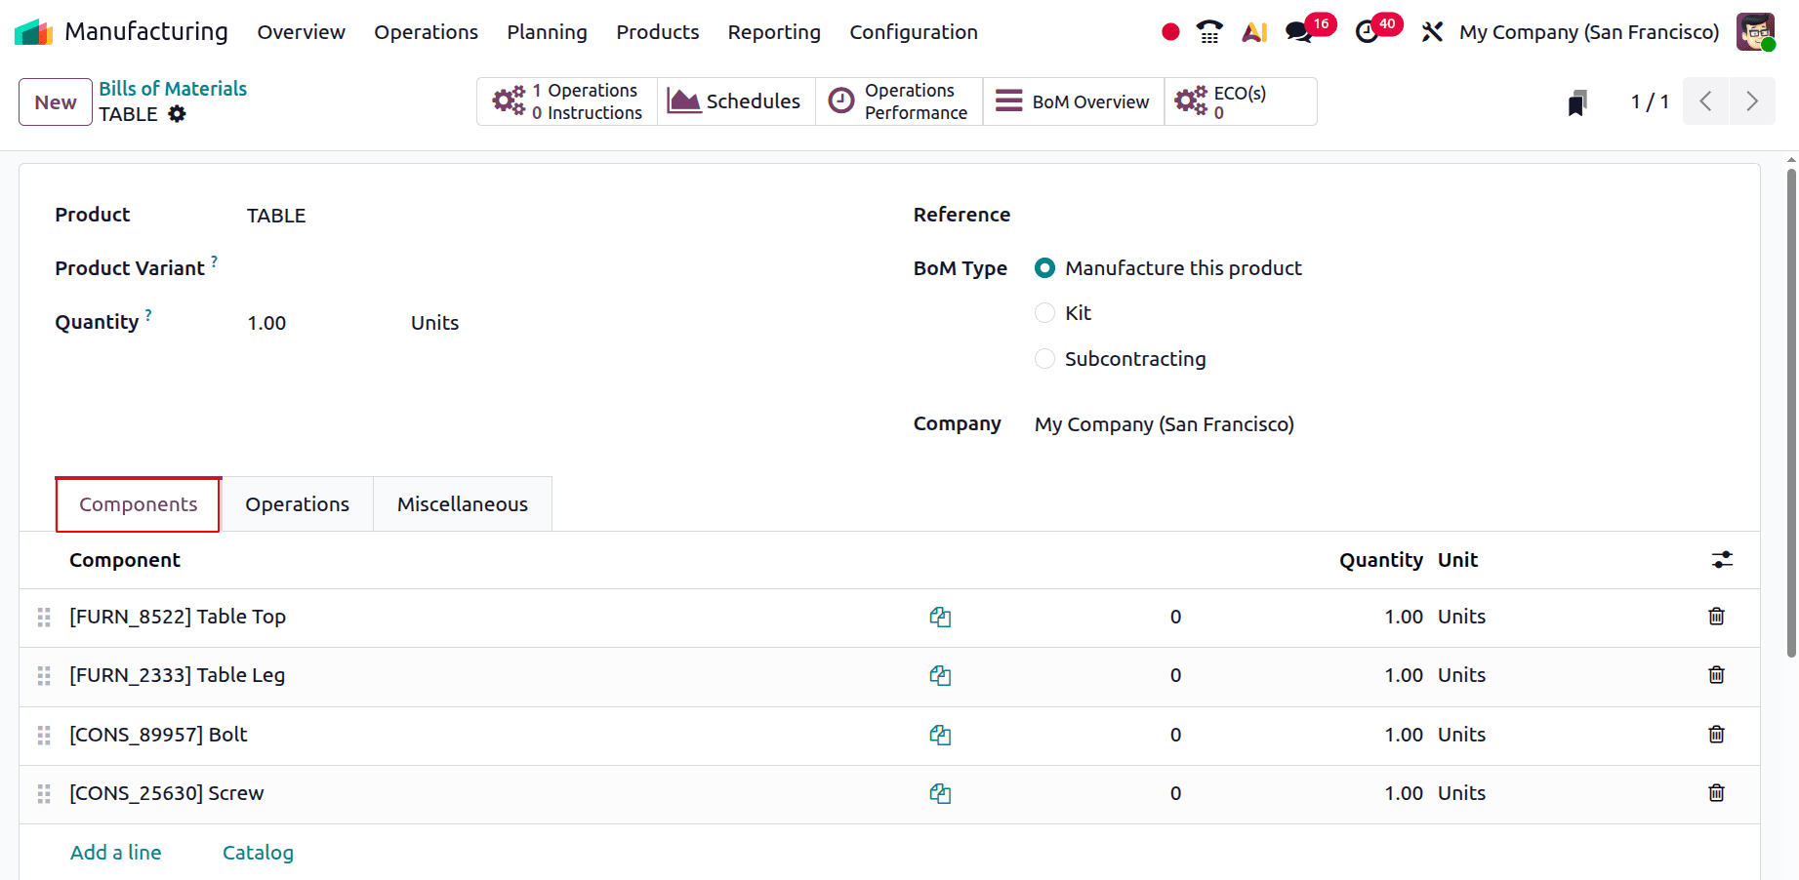Click drag handle of Table Leg row

(44, 675)
